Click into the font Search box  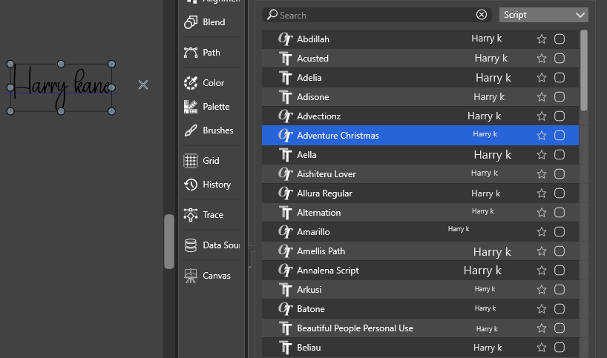coord(371,15)
